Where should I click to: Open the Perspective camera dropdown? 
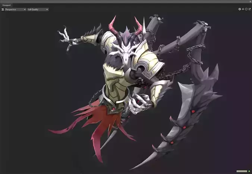(x=15, y=9)
